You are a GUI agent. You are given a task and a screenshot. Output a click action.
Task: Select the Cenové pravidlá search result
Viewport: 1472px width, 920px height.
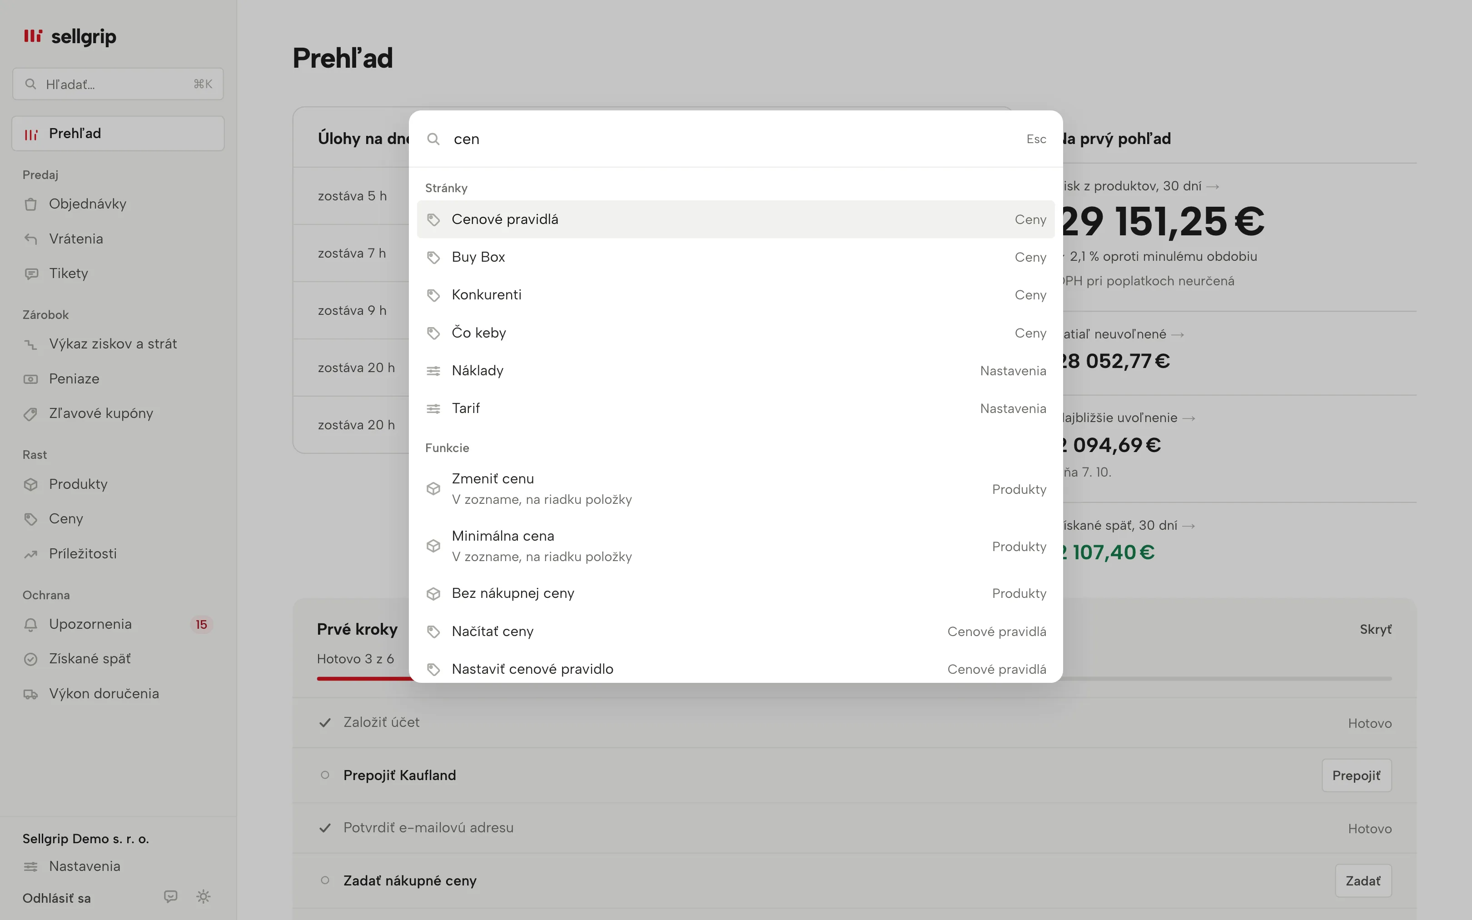tap(736, 219)
